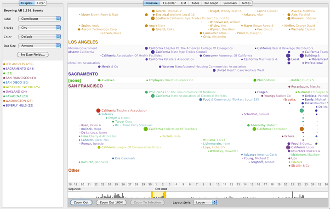Open the Tracks dropdown showing City

click(40, 28)
